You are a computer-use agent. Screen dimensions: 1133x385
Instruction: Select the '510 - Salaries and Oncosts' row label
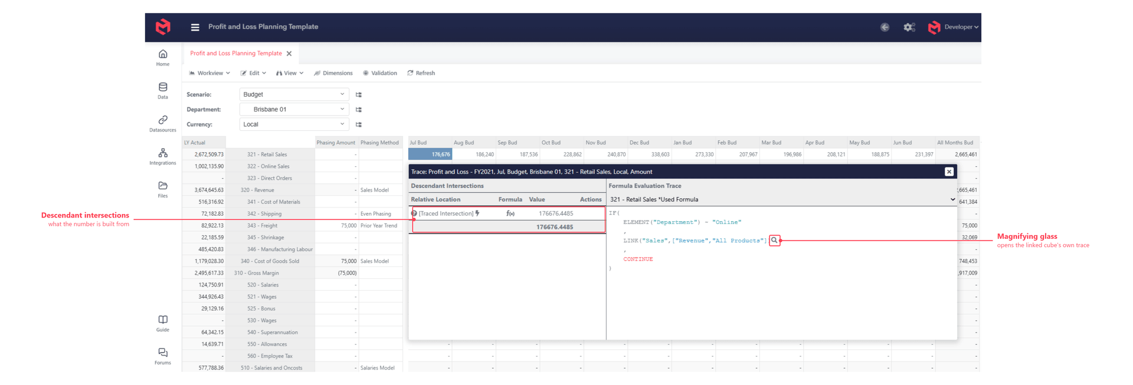270,368
